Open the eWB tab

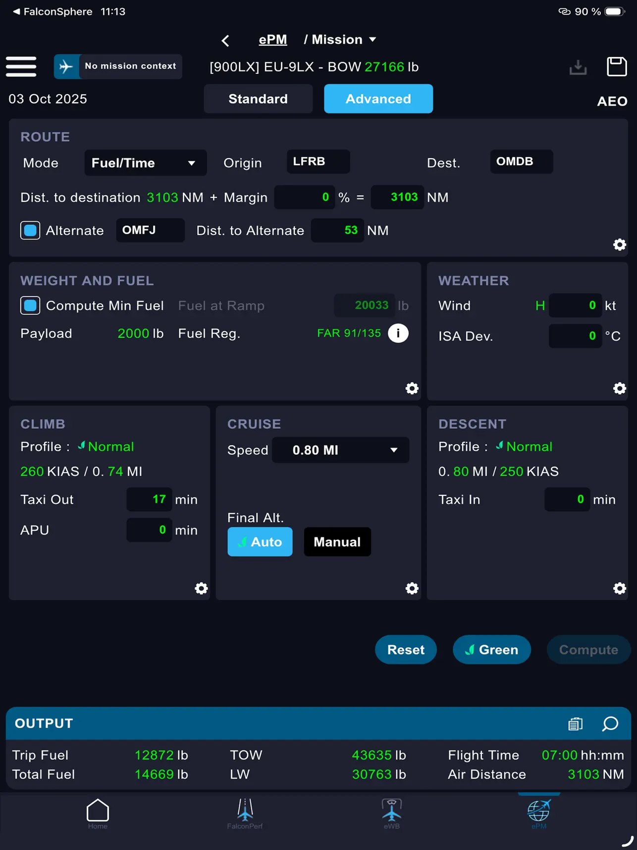pyautogui.click(x=391, y=814)
